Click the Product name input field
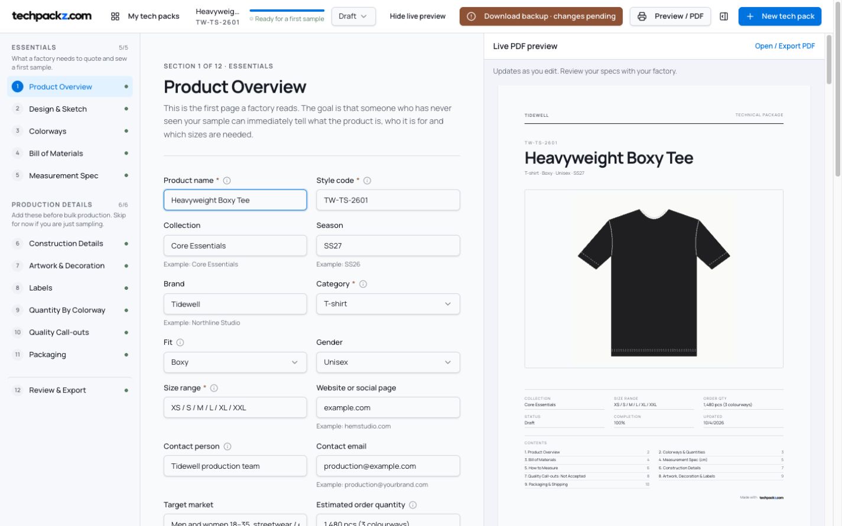Screen dimensions: 842x526 click(235, 200)
